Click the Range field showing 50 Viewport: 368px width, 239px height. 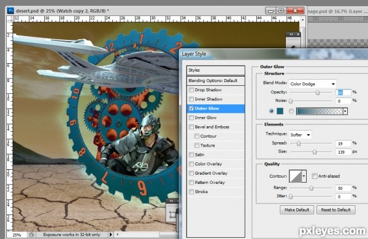[x=343, y=188]
